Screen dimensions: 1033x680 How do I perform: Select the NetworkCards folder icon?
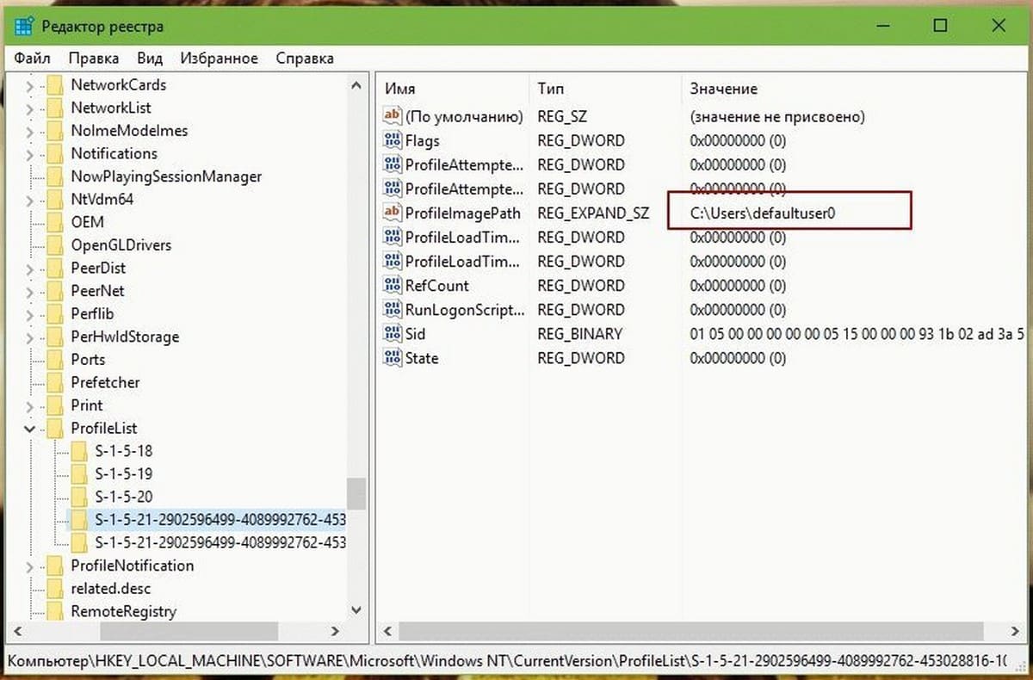[55, 85]
